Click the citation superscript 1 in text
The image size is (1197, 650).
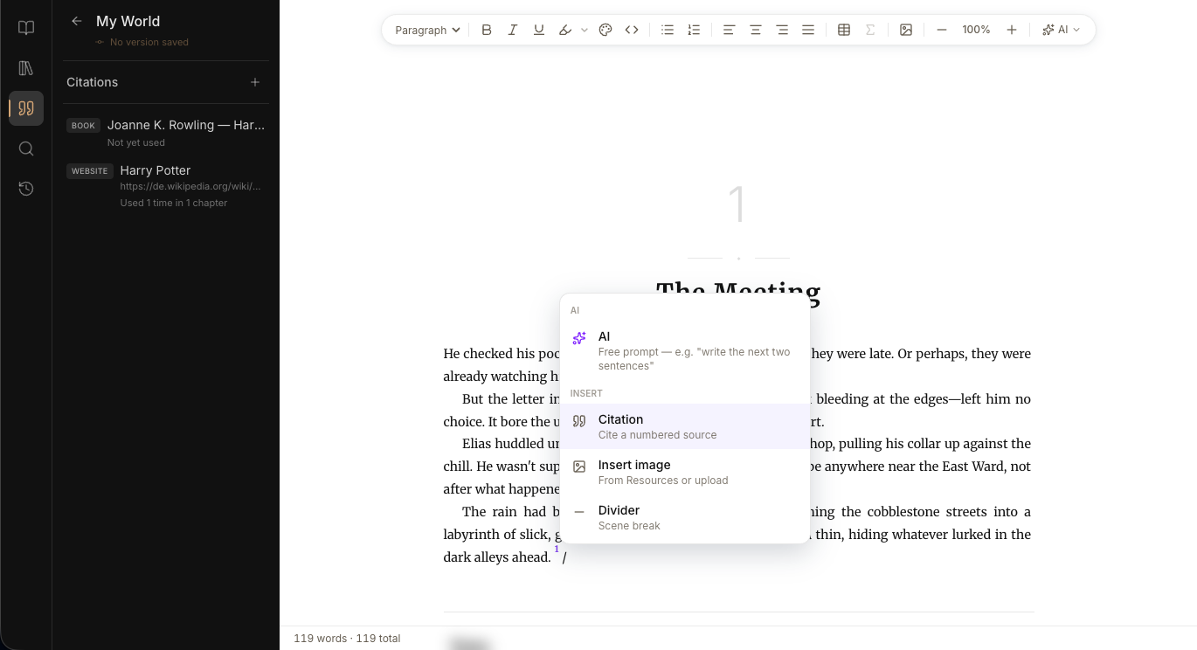[x=557, y=550]
